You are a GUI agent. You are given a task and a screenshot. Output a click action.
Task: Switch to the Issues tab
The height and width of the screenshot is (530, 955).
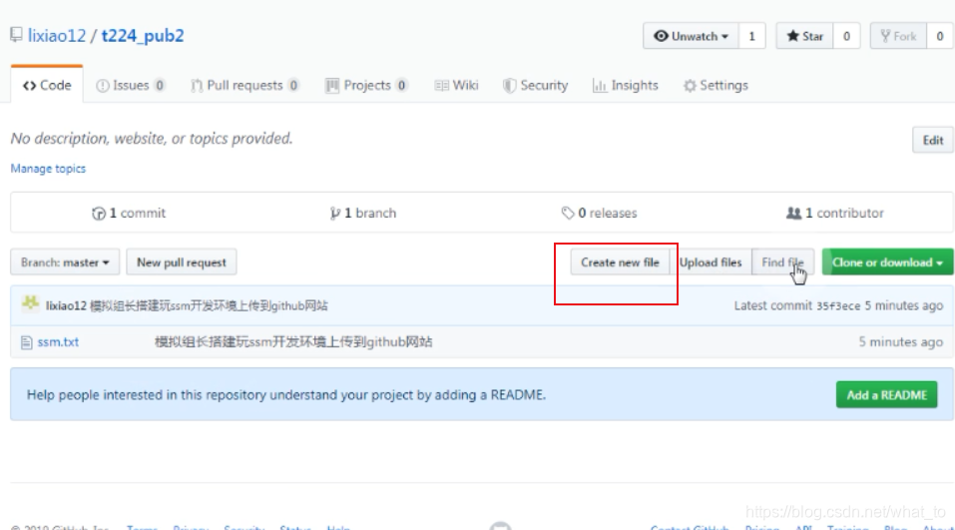point(131,85)
